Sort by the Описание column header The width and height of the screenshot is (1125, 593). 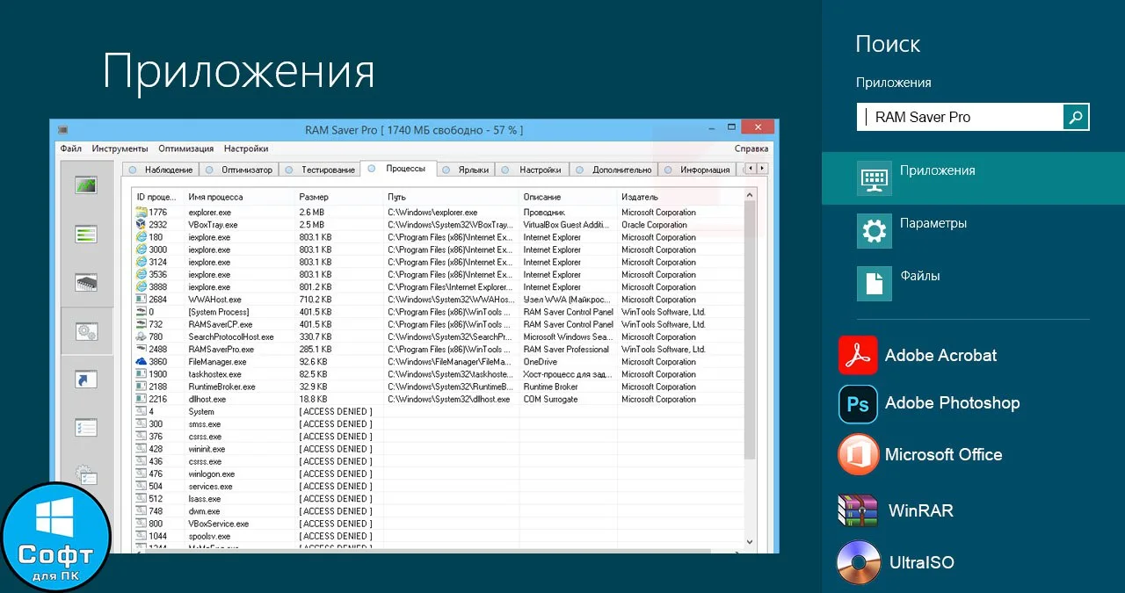(x=569, y=197)
